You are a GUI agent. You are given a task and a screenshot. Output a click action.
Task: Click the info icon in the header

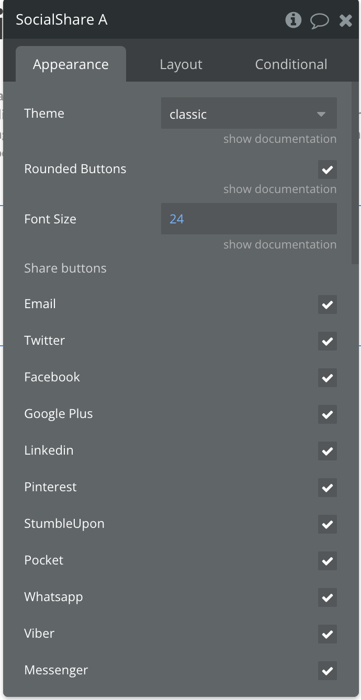pyautogui.click(x=293, y=20)
